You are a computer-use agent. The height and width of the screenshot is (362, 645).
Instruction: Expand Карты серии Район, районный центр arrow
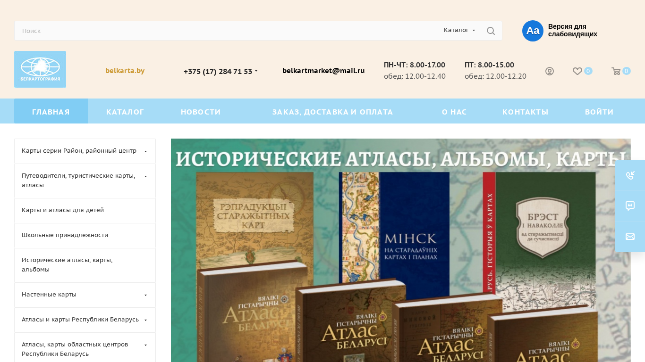(145, 151)
